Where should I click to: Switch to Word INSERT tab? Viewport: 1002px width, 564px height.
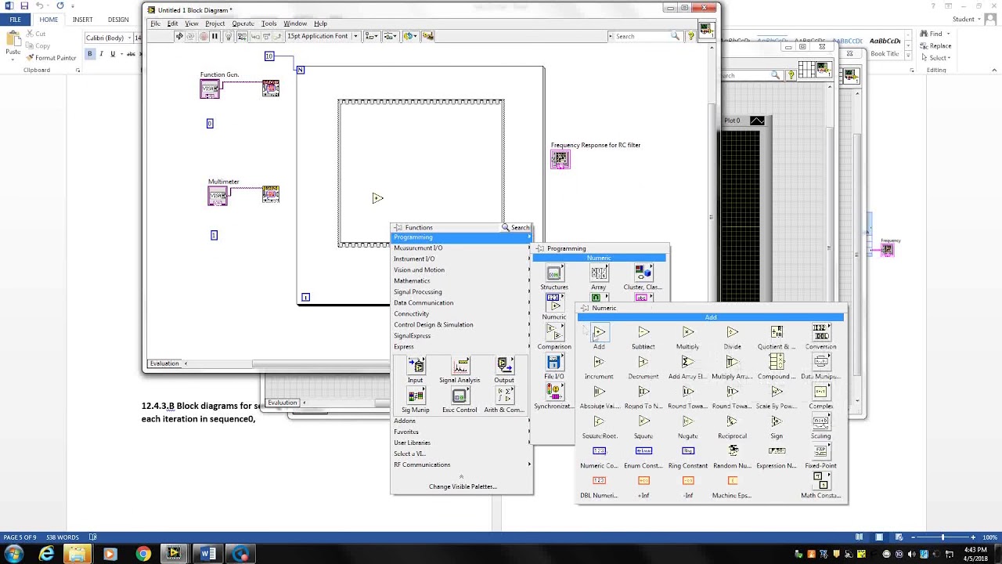(x=82, y=20)
